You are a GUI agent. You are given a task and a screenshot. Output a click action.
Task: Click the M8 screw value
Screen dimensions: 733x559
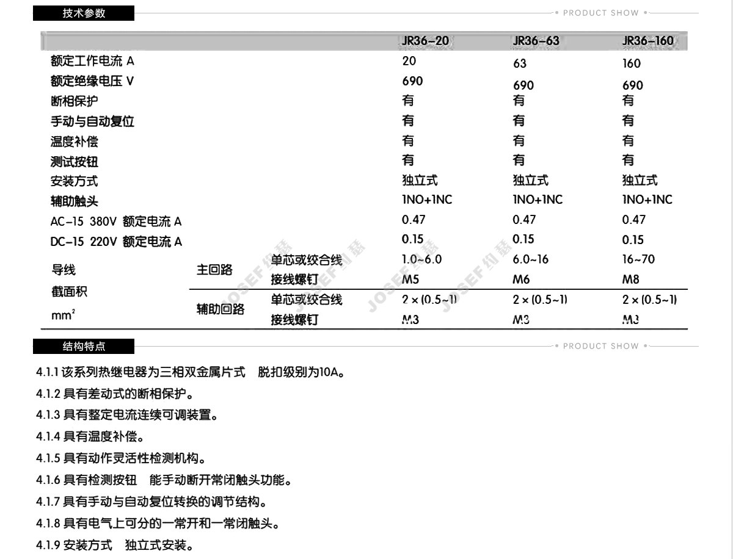(631, 279)
